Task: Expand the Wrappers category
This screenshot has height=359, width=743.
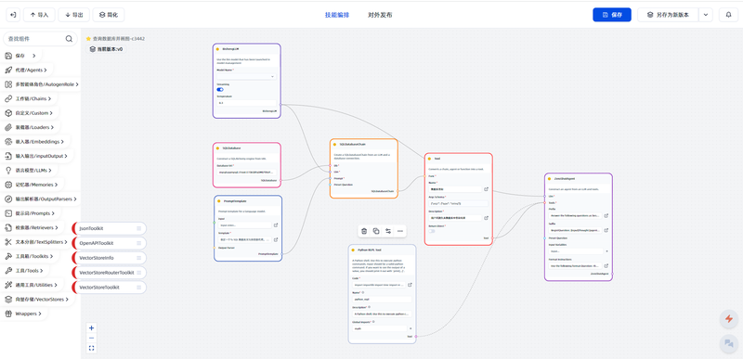Action: click(x=25, y=314)
